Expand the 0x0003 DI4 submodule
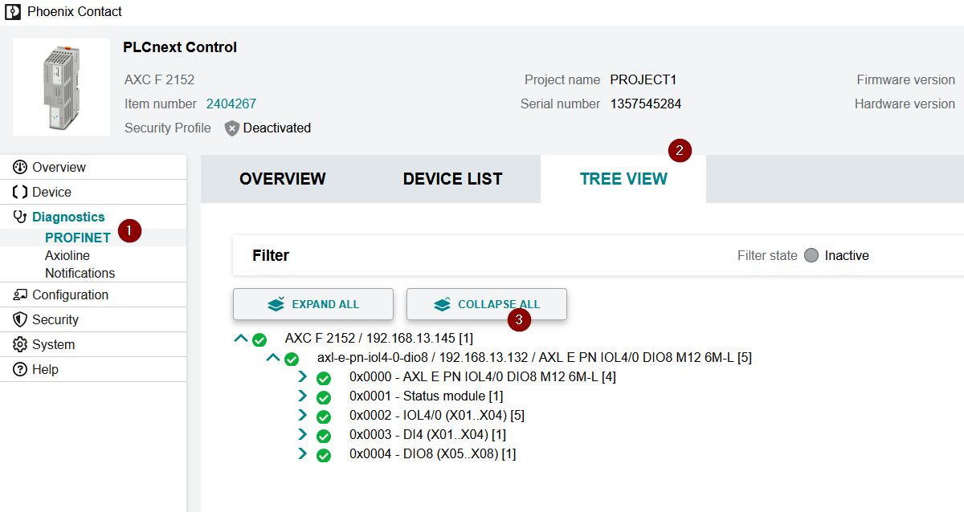The height and width of the screenshot is (512, 964). pyautogui.click(x=303, y=435)
